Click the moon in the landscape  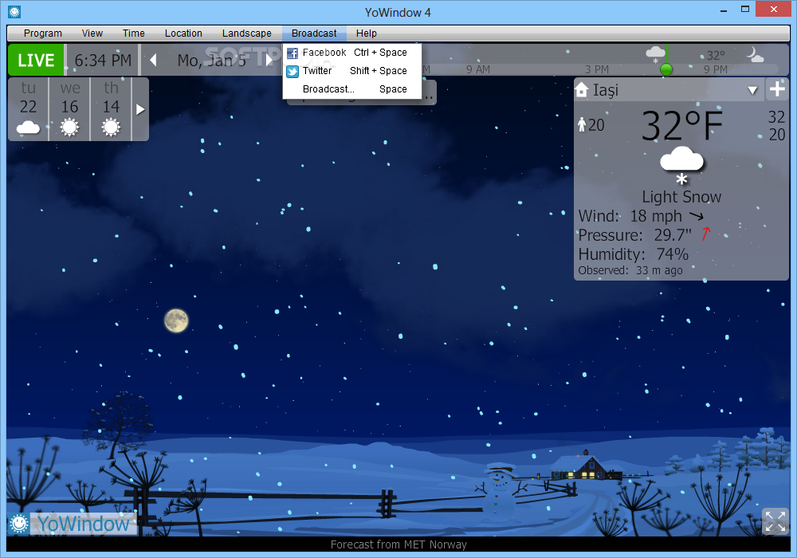tap(176, 320)
